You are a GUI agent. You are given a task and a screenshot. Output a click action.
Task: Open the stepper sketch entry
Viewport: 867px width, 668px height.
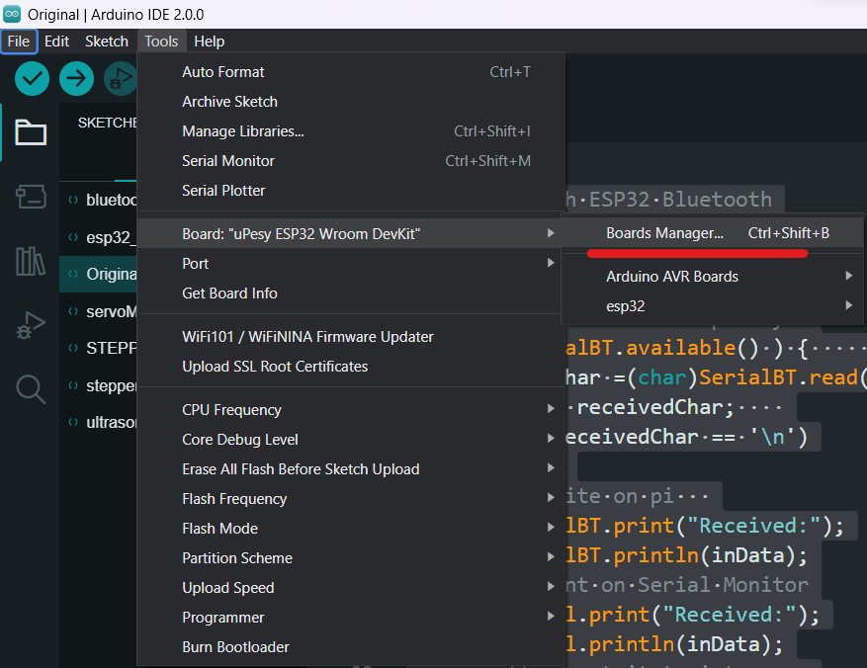[99, 385]
